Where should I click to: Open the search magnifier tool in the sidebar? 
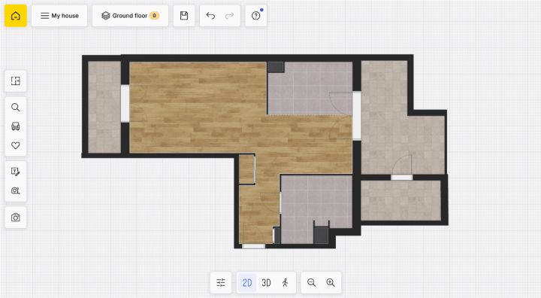tap(16, 107)
